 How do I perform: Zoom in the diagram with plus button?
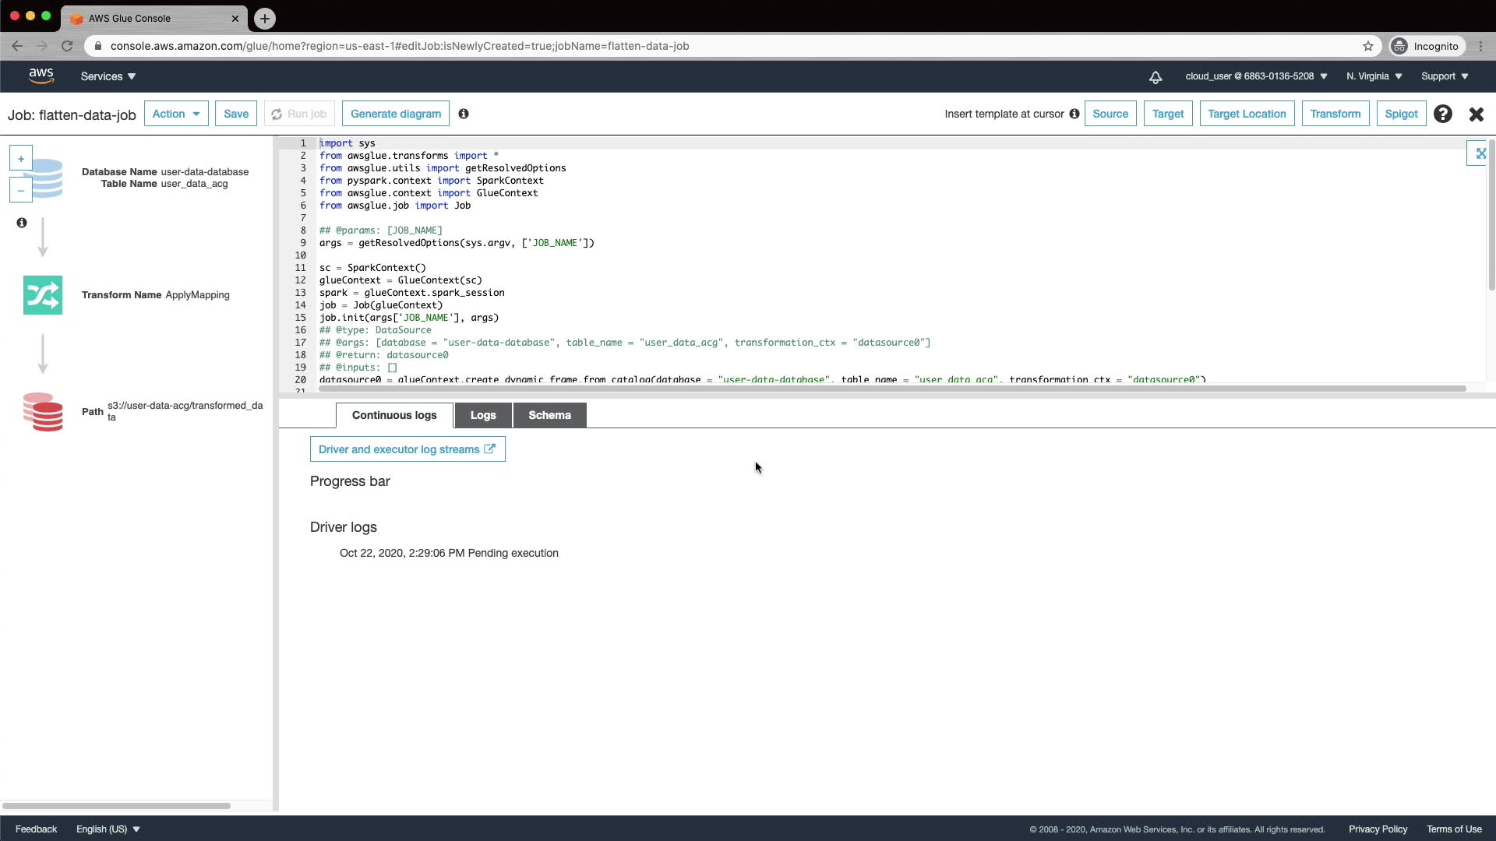[21, 159]
